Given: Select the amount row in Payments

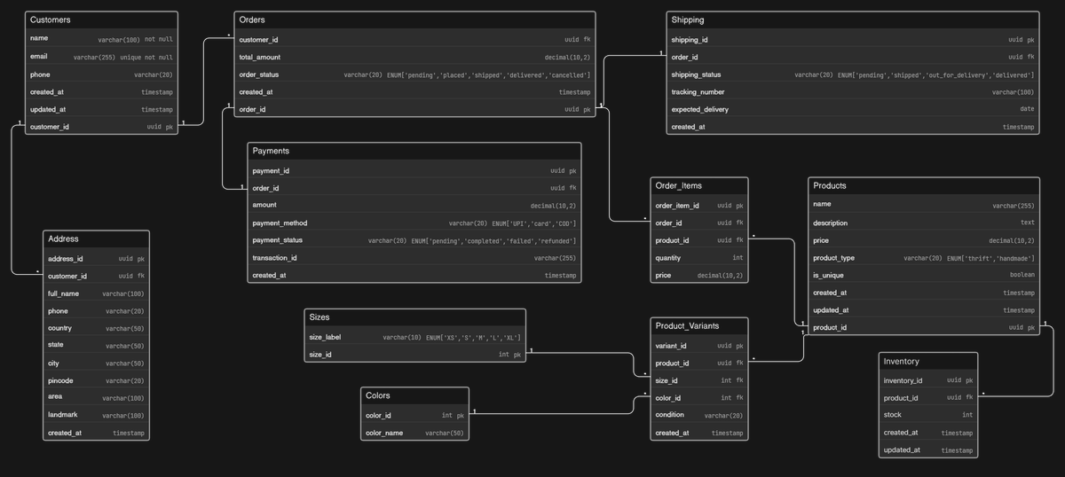Looking at the screenshot, I should [x=414, y=205].
